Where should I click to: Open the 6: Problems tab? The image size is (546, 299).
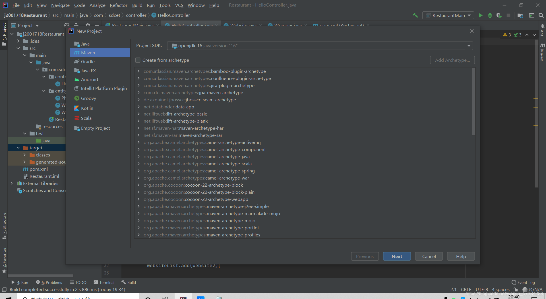pos(49,282)
